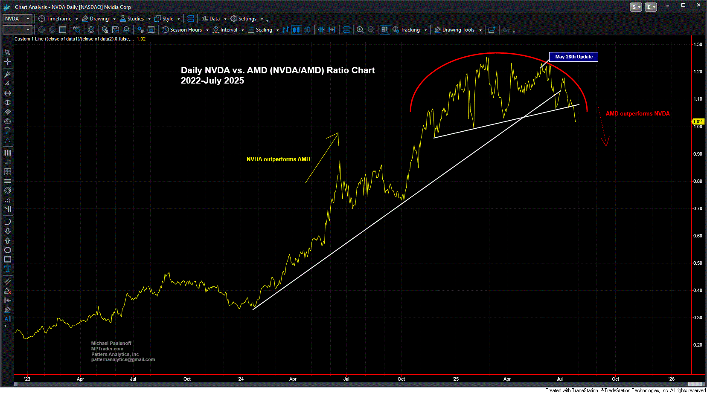
Task: Expand the Studies dropdown arrow
Action: (x=149, y=19)
